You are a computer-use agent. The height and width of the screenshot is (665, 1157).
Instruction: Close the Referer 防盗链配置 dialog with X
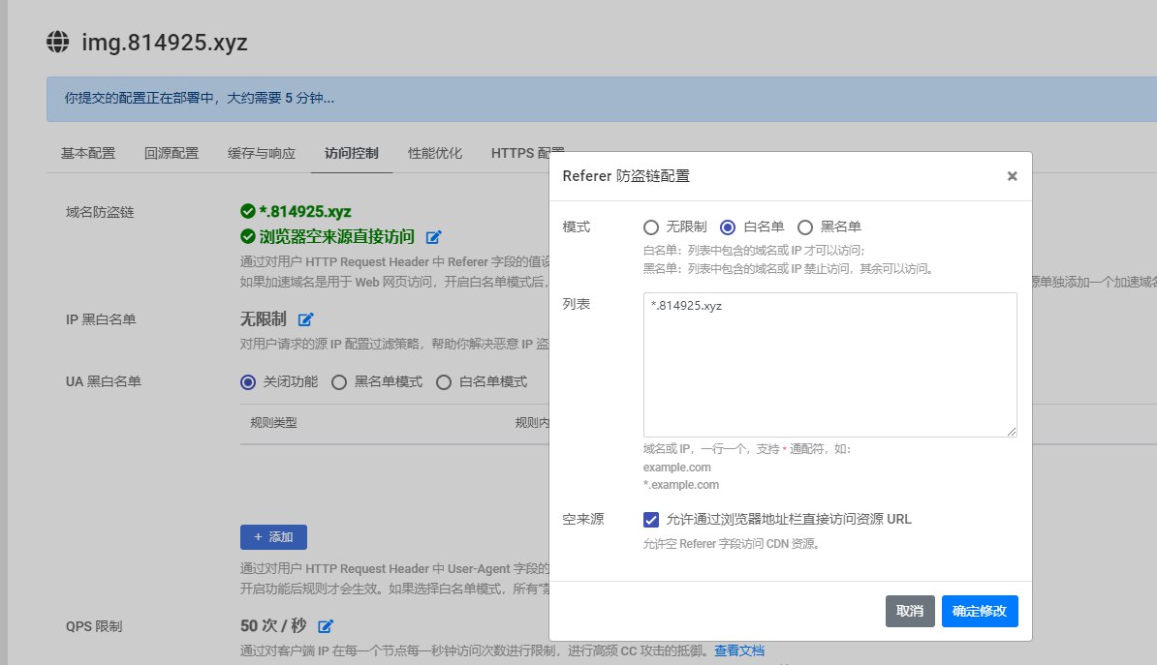pyautogui.click(x=1012, y=176)
